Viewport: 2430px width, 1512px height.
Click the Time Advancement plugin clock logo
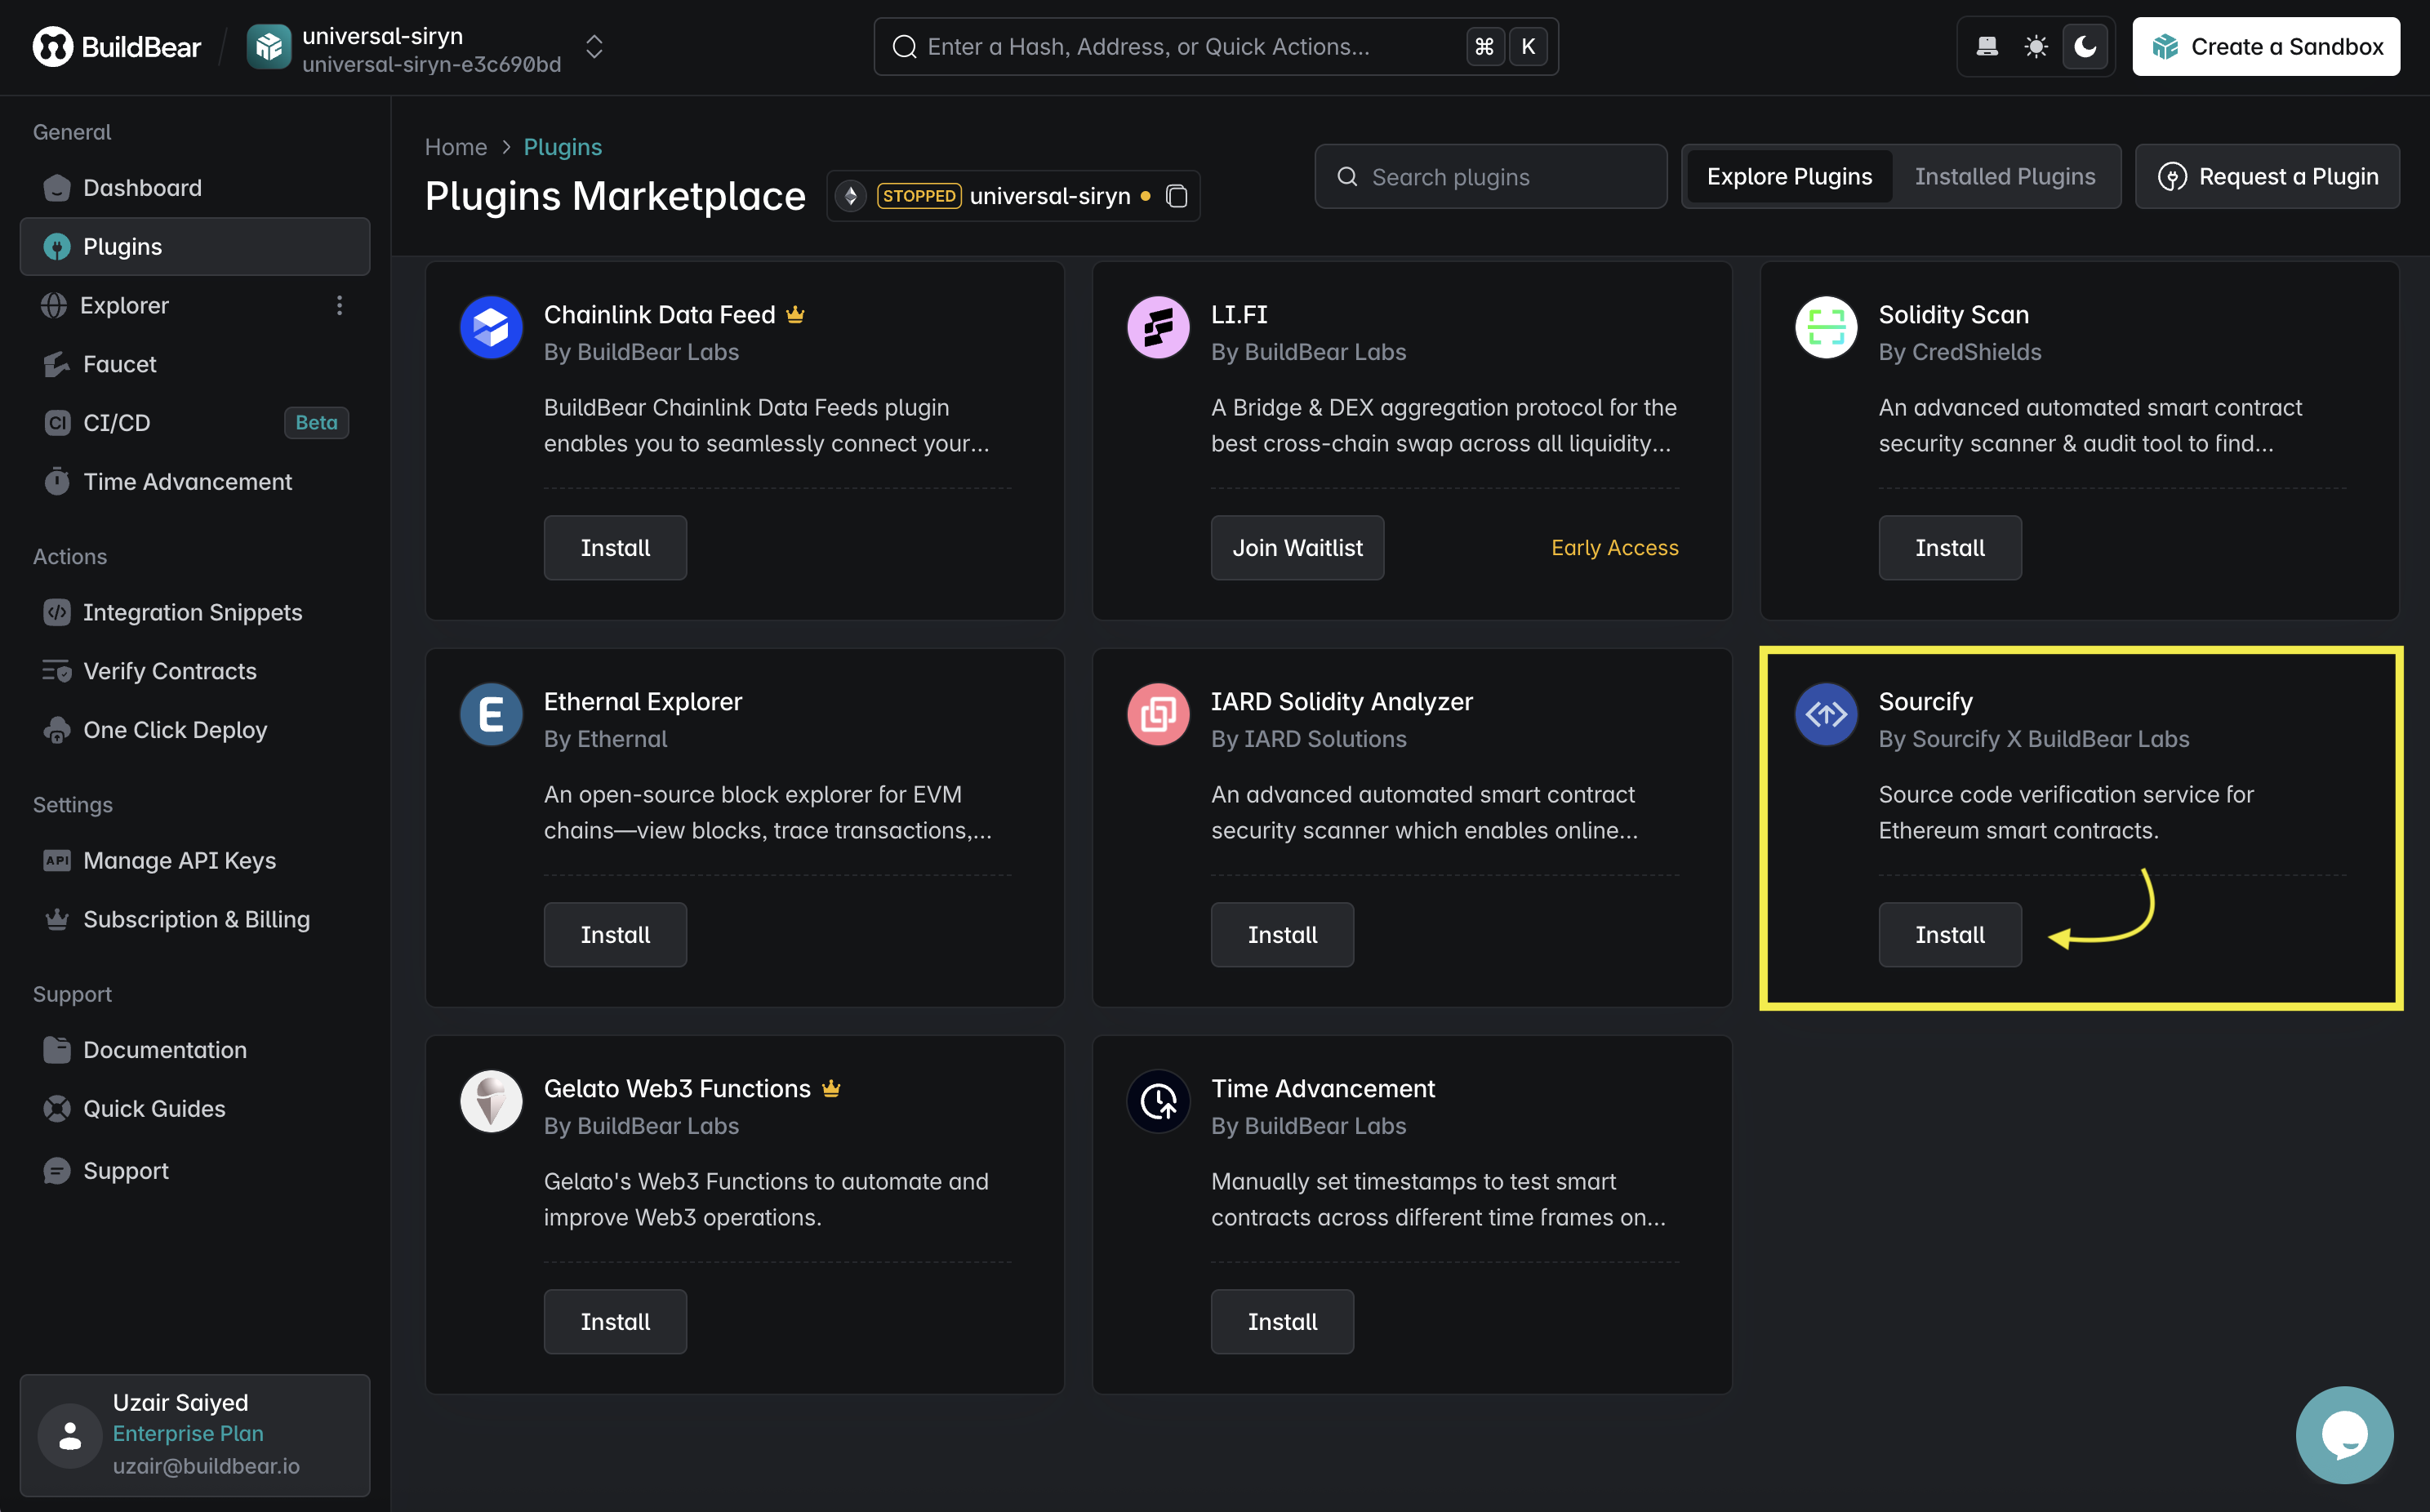1158,1101
